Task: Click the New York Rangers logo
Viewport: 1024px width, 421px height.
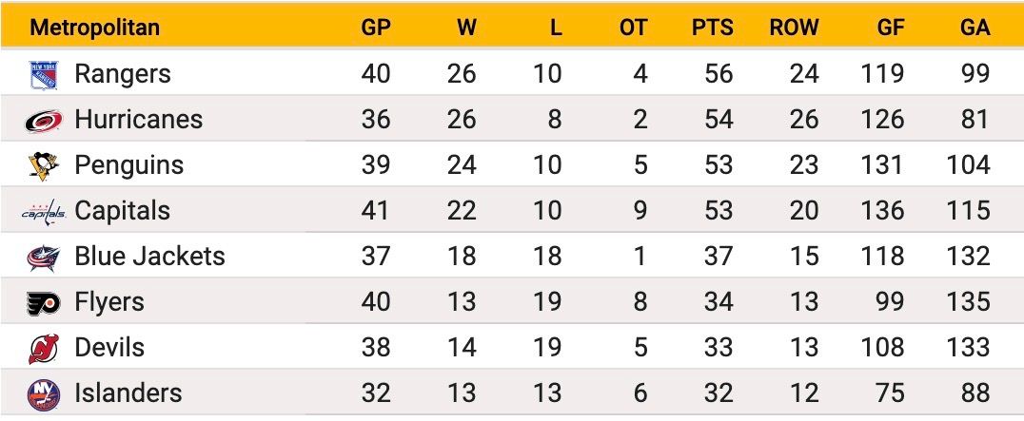Action: pos(44,75)
